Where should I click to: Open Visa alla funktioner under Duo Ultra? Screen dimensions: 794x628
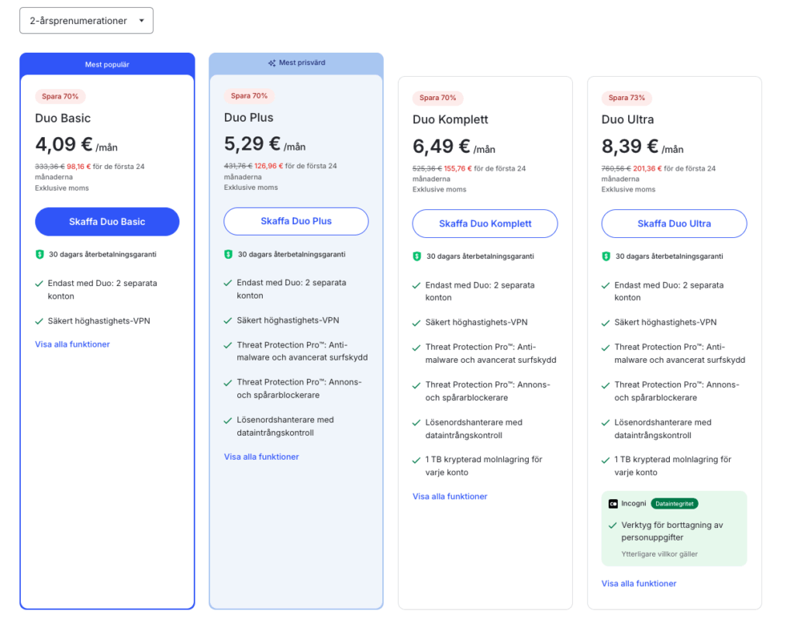639,584
